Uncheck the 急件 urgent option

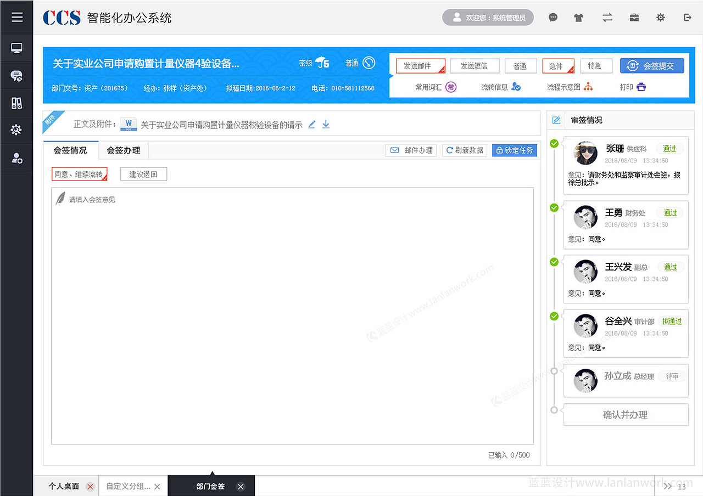point(558,65)
